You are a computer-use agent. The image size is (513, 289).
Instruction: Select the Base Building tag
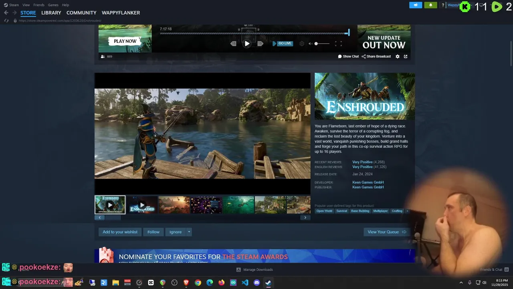pyautogui.click(x=360, y=211)
